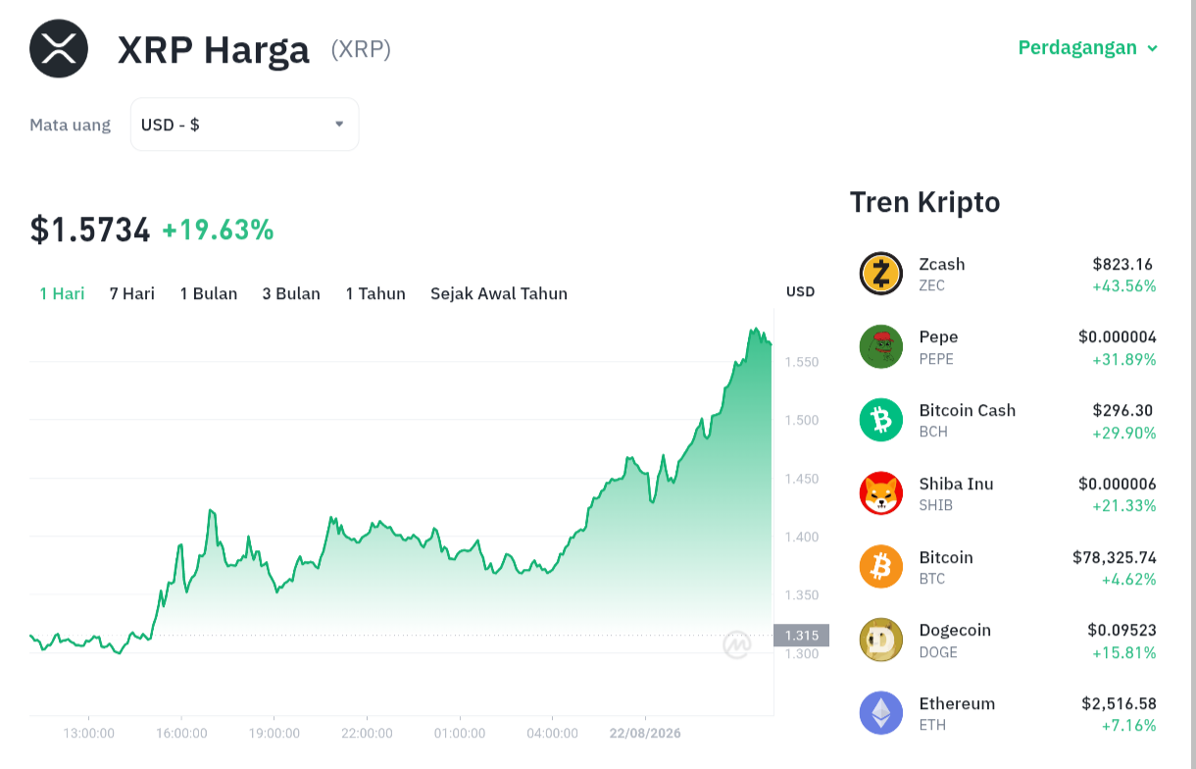This screenshot has width=1196, height=769.
Task: Click the Bitcoin Cash green icon
Action: click(x=880, y=421)
